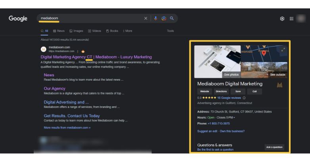Open three-dot menu beside mediaboom.com URL
Image resolution: width=310 pixels, height=162 pixels.
(x=78, y=51)
